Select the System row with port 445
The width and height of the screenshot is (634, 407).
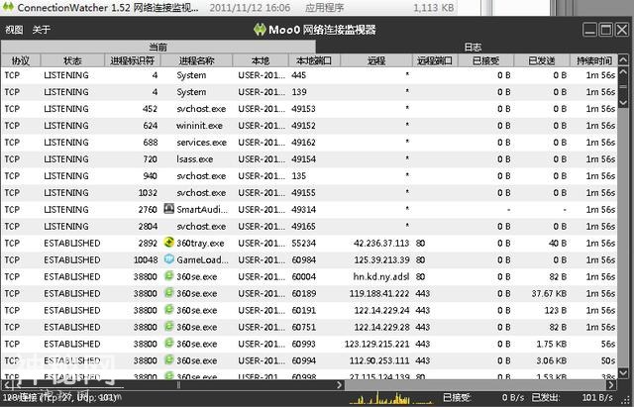pos(309,75)
